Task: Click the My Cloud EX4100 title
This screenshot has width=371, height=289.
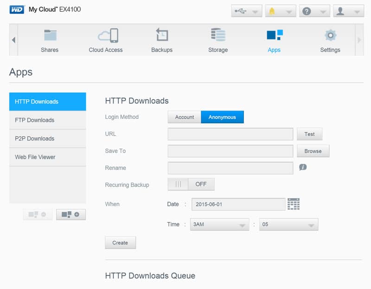Action: [x=55, y=9]
